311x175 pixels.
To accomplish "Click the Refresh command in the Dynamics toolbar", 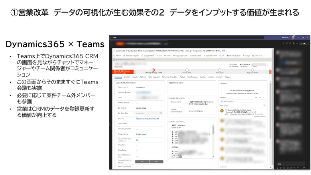I will (x=117, y=56).
